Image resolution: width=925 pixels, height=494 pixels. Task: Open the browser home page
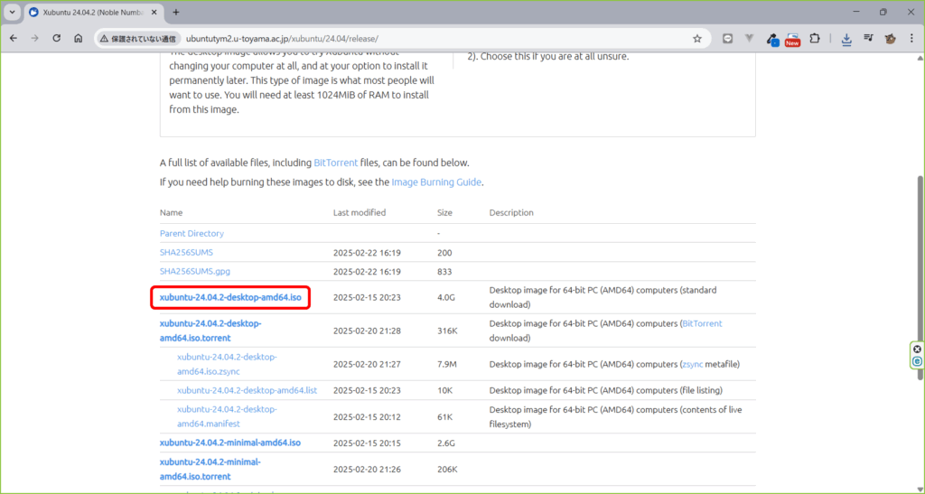pos(78,38)
